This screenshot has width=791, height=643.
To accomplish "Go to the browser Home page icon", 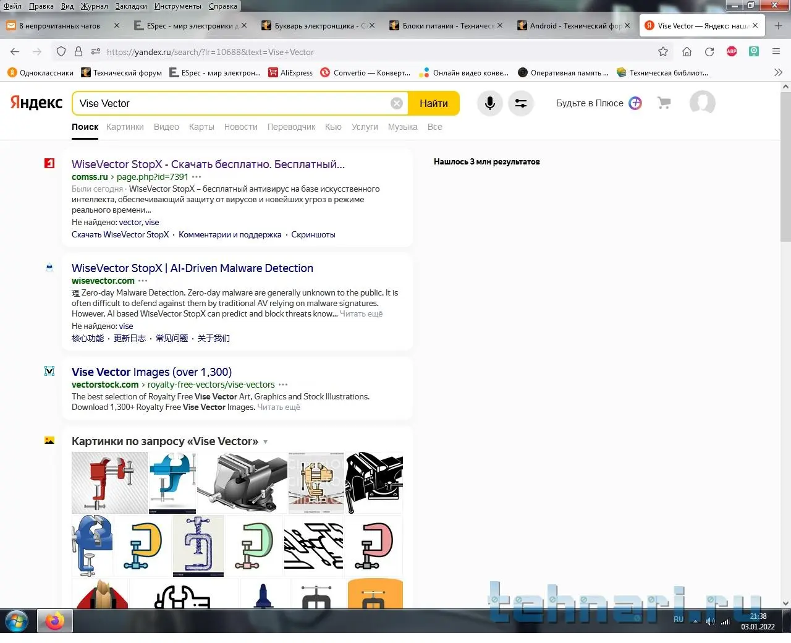I will click(x=687, y=52).
